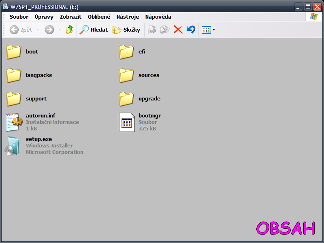This screenshot has height=243, width=324.
Task: Select the efi folder icon
Action: (x=126, y=52)
